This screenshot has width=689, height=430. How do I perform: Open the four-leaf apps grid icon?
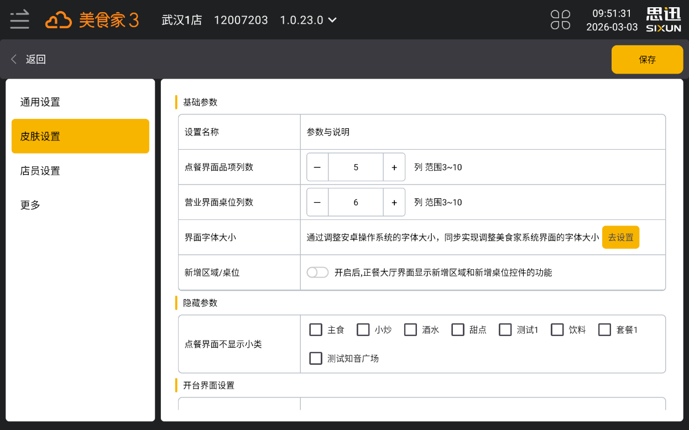[560, 20]
